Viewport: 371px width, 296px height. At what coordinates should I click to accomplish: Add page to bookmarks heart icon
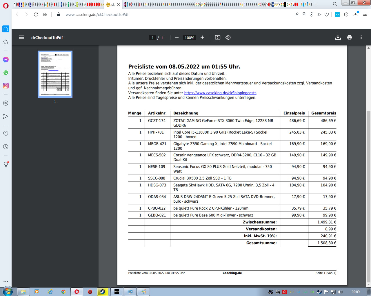pyautogui.click(x=327, y=14)
